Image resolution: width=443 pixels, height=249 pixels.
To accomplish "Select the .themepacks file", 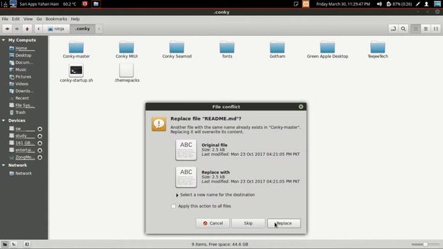I will (x=127, y=73).
